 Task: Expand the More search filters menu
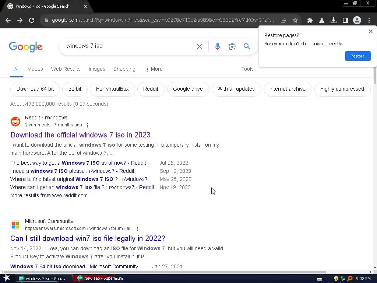point(154,69)
